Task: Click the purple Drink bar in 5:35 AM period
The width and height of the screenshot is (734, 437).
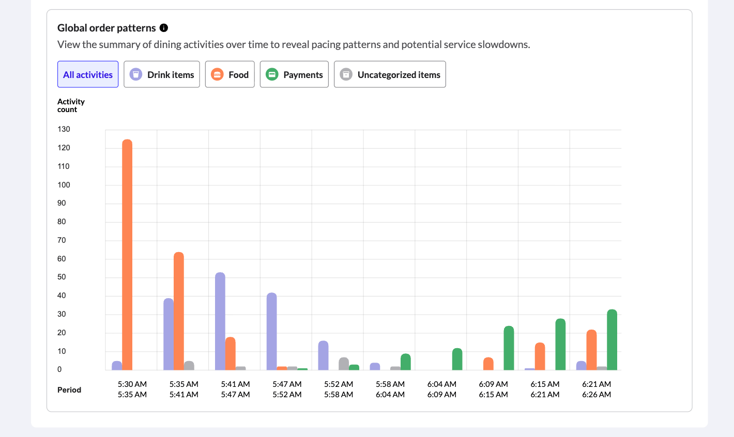Action: coord(169,334)
